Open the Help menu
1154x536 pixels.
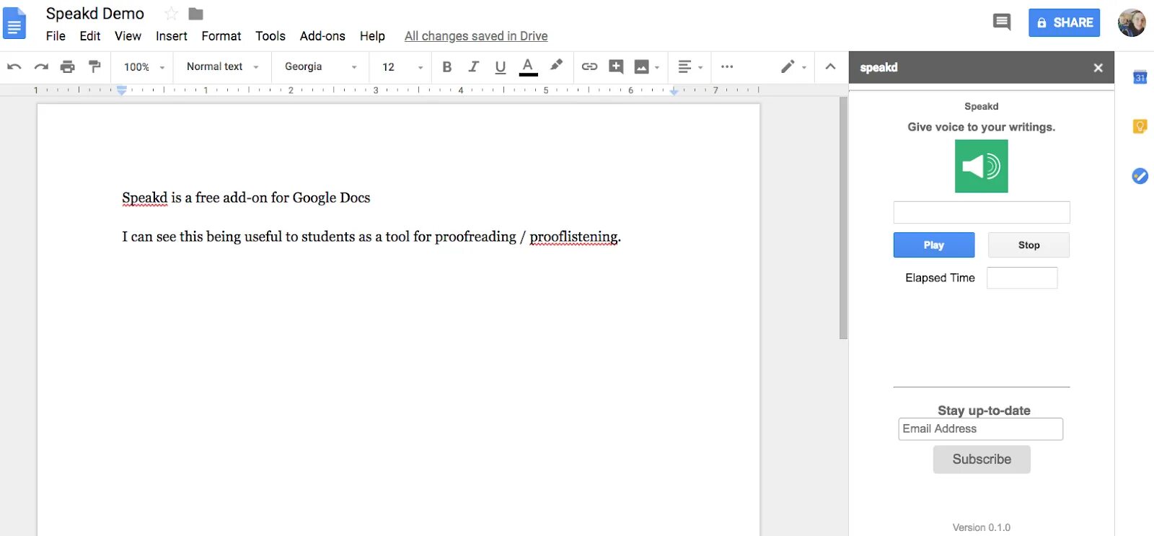tap(372, 36)
